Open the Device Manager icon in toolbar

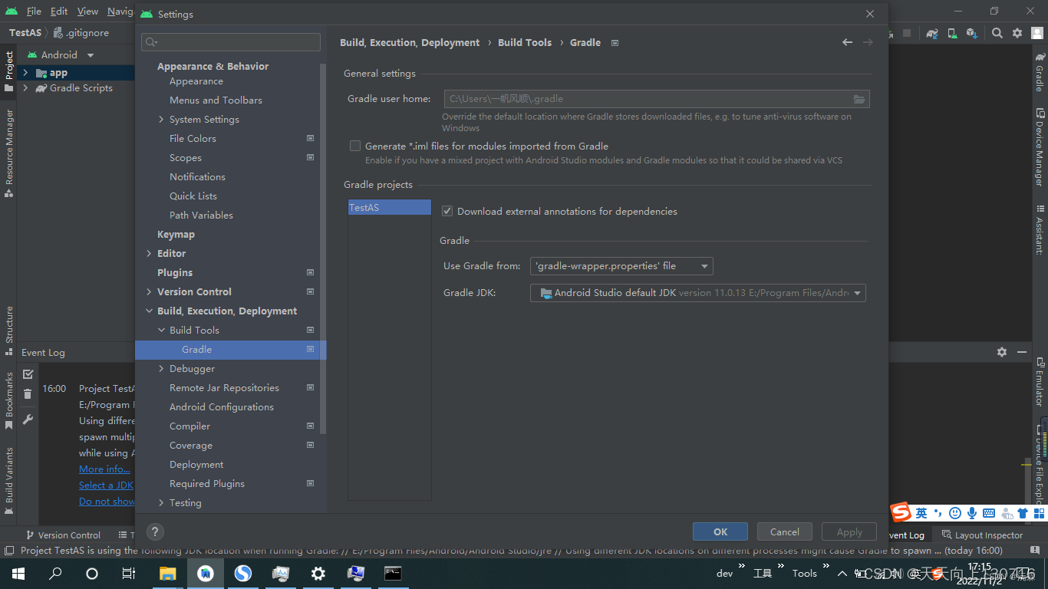951,33
